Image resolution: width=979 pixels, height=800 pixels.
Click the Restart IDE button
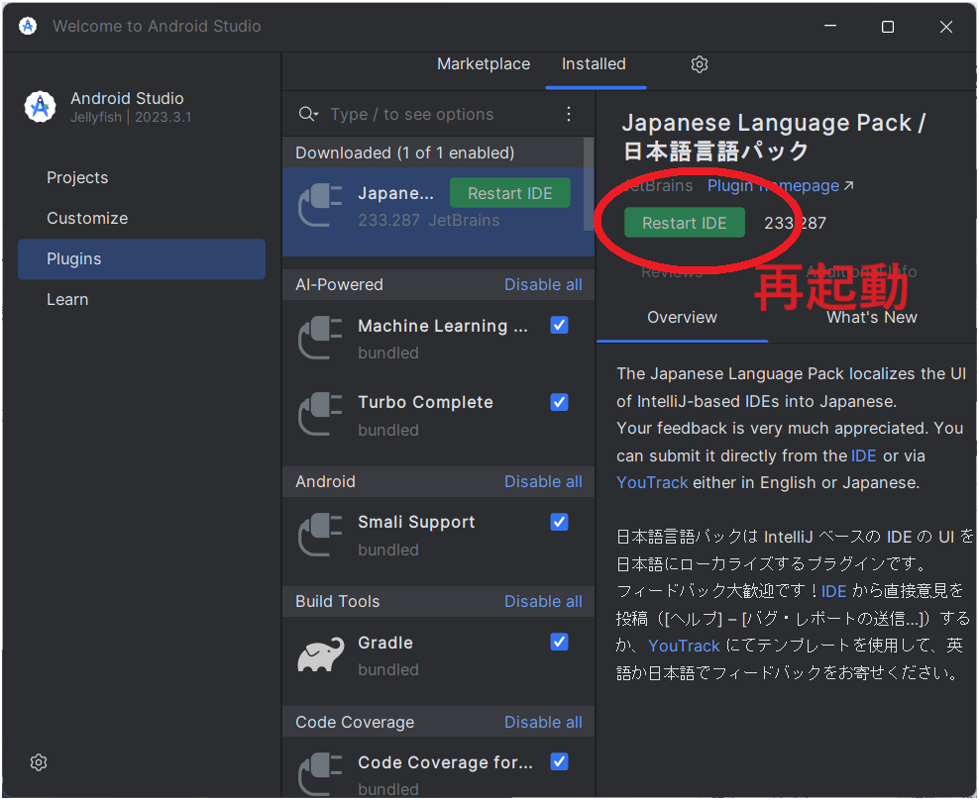(685, 223)
